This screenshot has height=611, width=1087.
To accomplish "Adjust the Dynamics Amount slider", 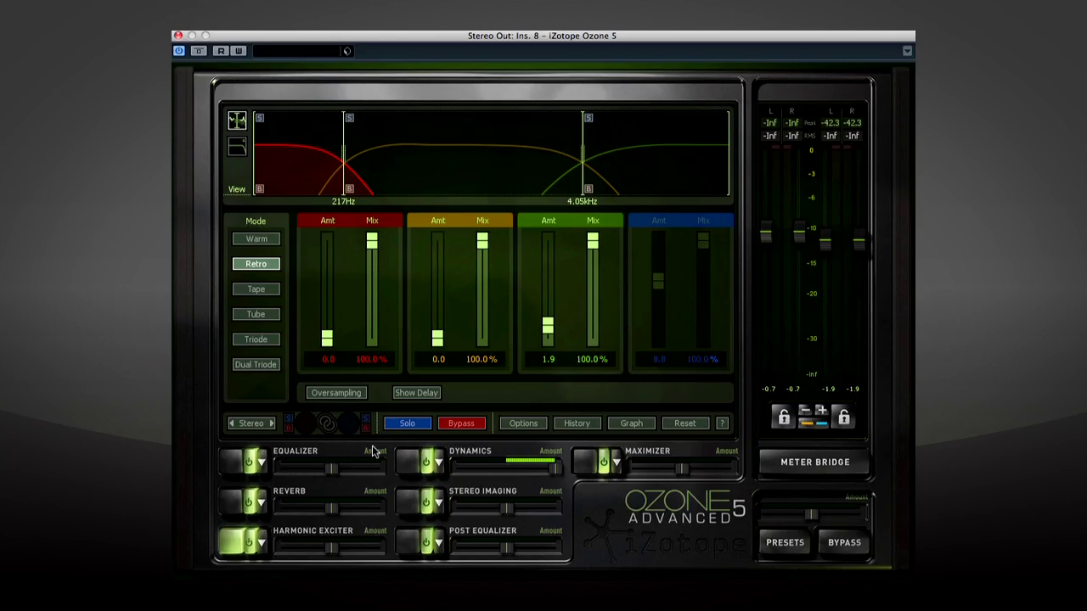I will click(554, 468).
